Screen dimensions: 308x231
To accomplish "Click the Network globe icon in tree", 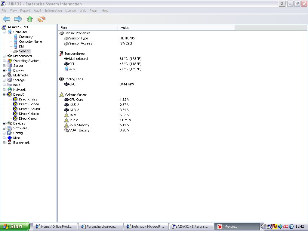I will click(9, 90).
